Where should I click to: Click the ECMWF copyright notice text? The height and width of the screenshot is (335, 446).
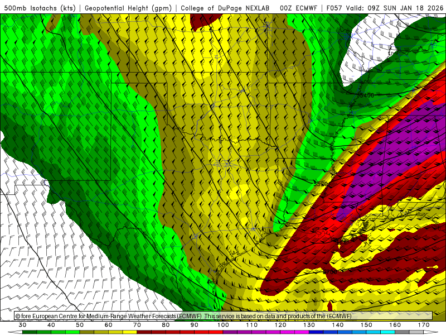coord(183,316)
